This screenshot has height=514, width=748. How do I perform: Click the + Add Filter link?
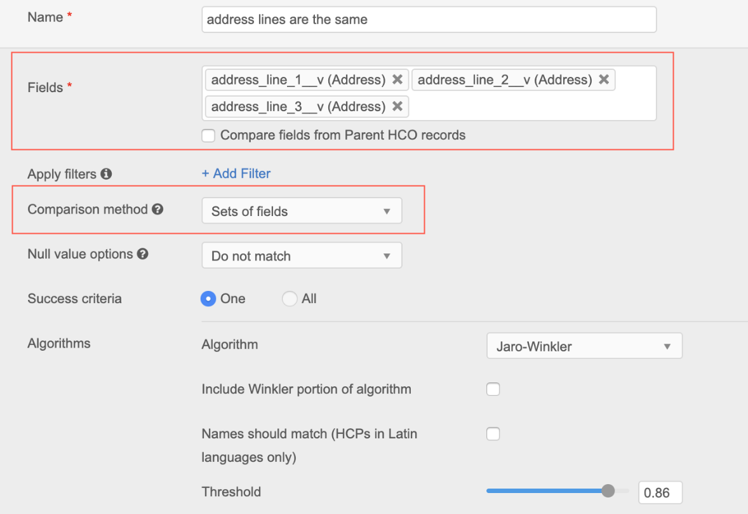[236, 173]
